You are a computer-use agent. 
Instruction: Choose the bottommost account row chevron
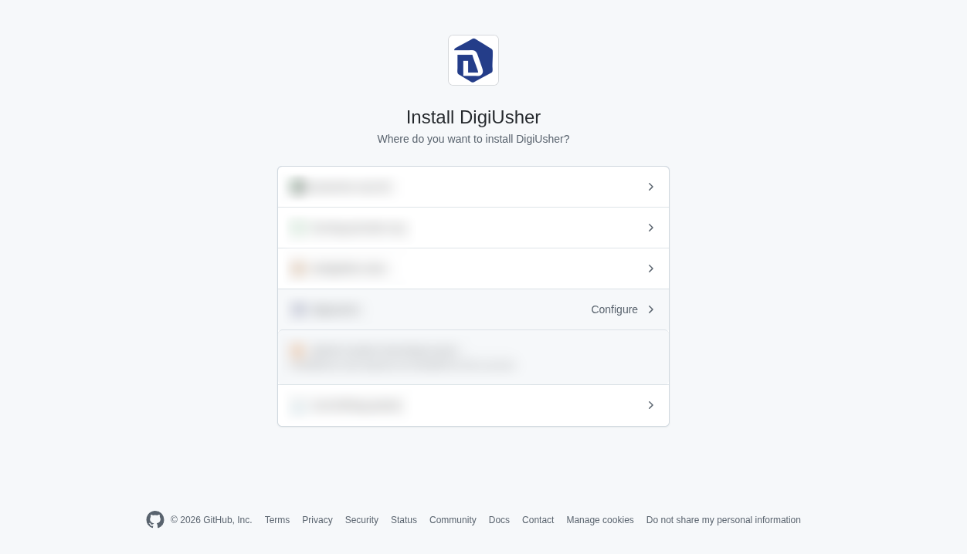click(651, 405)
